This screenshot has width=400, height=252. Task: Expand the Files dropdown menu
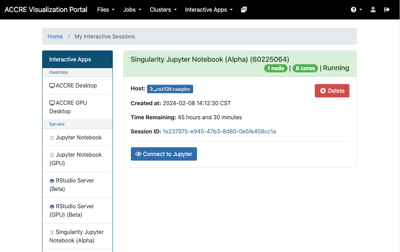point(106,10)
